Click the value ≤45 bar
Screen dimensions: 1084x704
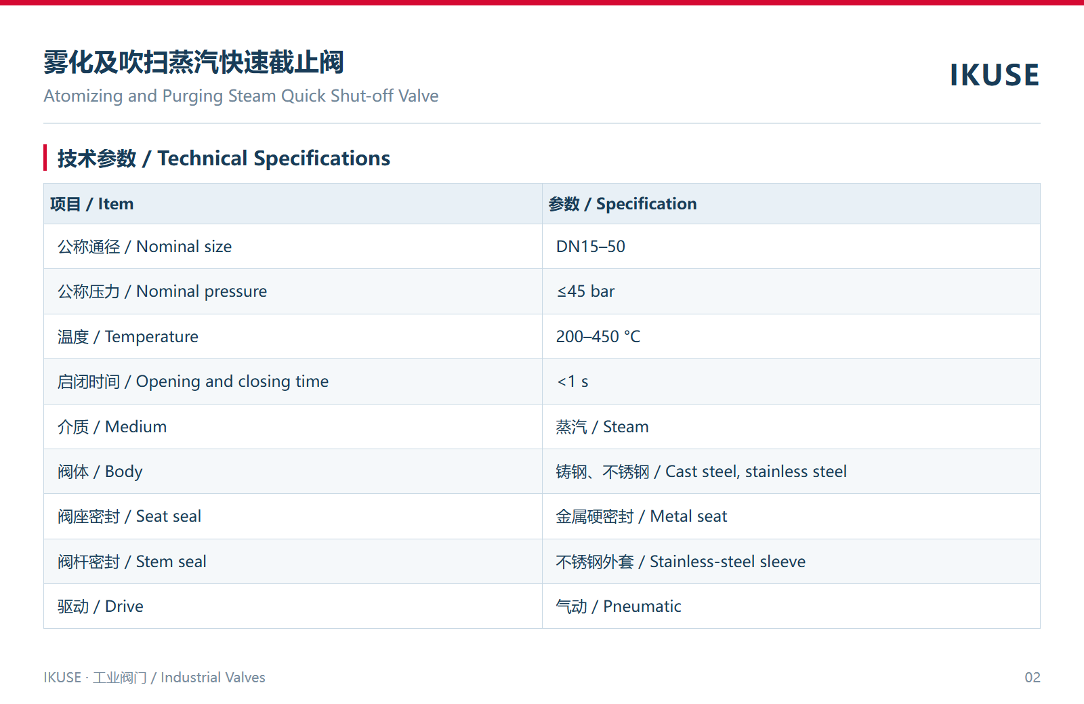tap(585, 291)
